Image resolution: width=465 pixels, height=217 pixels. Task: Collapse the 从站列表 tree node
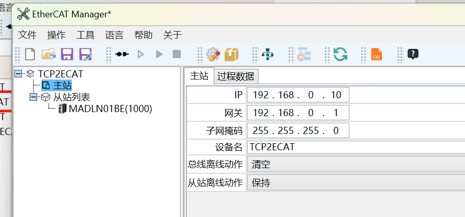[x=33, y=97]
